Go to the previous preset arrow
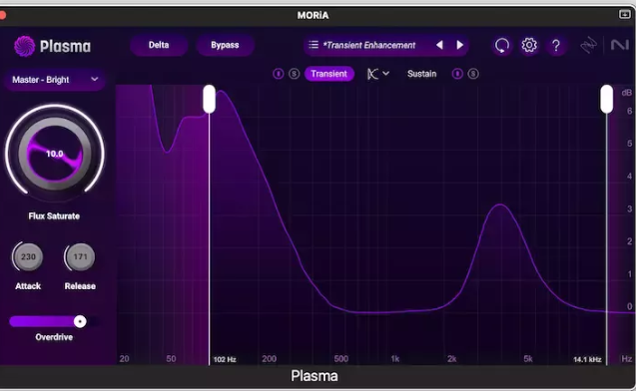 (x=439, y=45)
